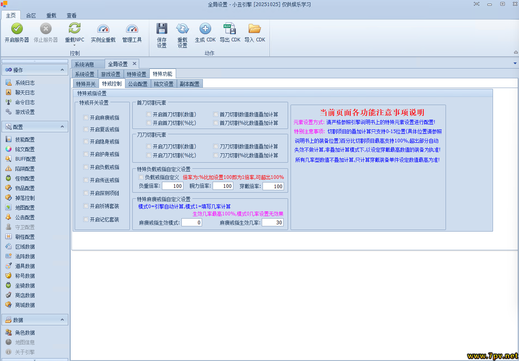The height and width of the screenshot is (361, 519).
Task: Check the 负载戒指自定义 option
Action: point(141,177)
